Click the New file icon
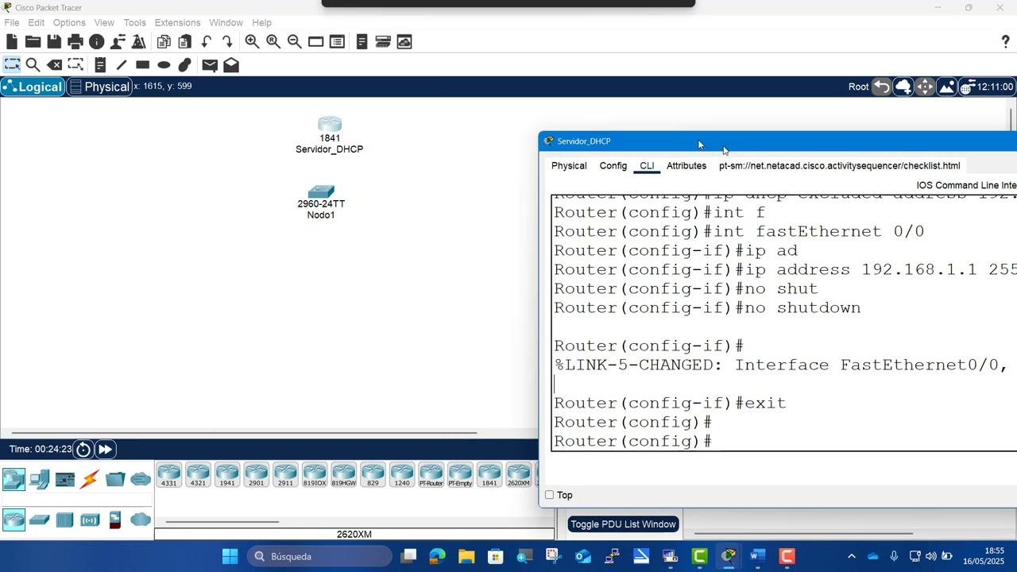This screenshot has width=1017, height=572. (x=12, y=42)
